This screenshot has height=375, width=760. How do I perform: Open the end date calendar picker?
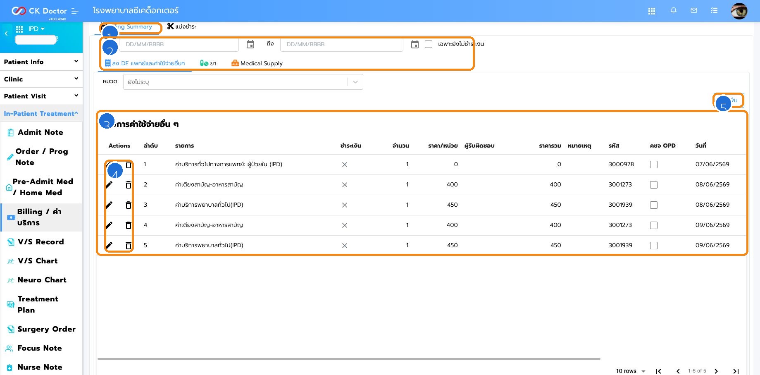click(x=415, y=44)
